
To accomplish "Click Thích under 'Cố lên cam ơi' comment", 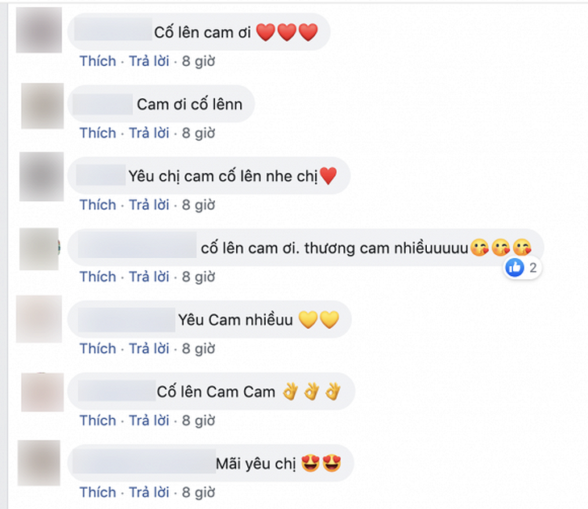I will coord(98,61).
